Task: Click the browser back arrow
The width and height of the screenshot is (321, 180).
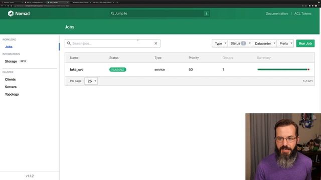Action: [2, 5]
